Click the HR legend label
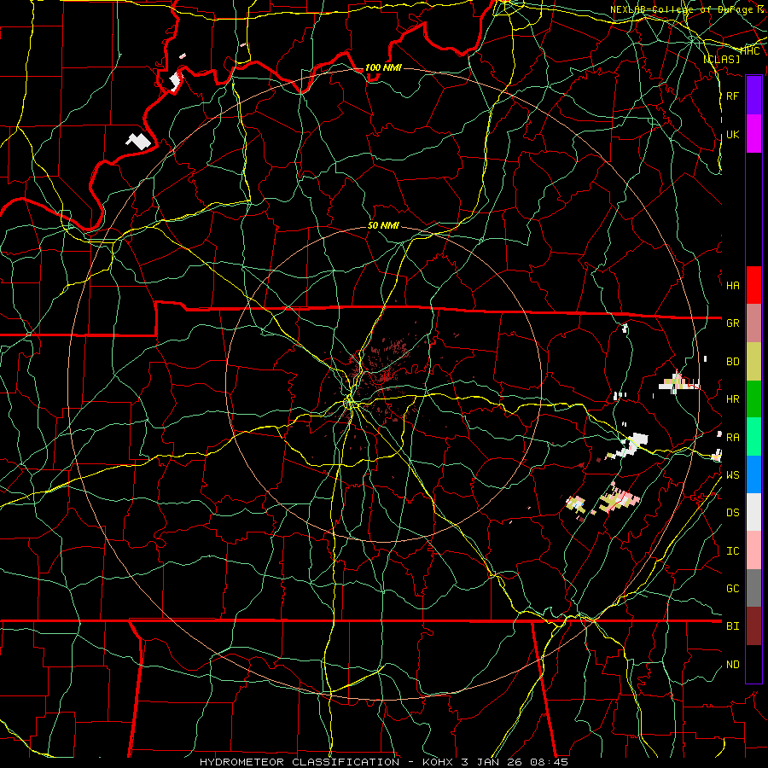Viewport: 768px width, 768px height. tap(733, 399)
